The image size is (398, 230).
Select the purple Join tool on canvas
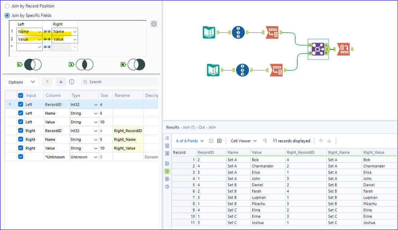(x=318, y=49)
